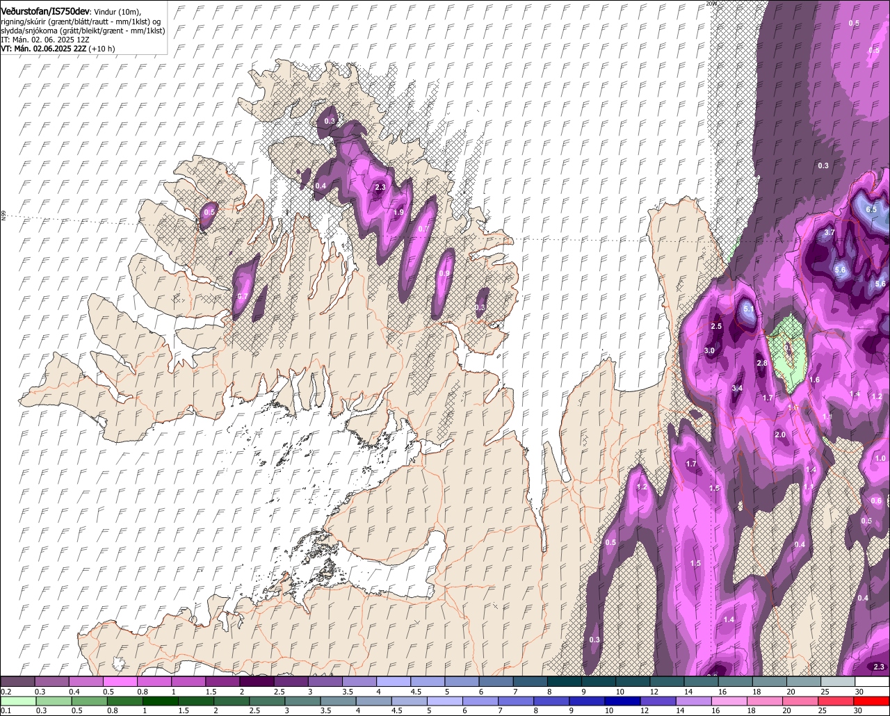This screenshot has width=890, height=716.
Task: Click the upper legend teal swatch starting at 8
Action: pos(565,682)
